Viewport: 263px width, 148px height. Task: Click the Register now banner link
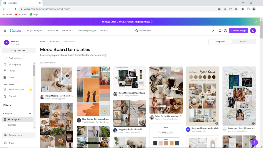[x=142, y=22]
